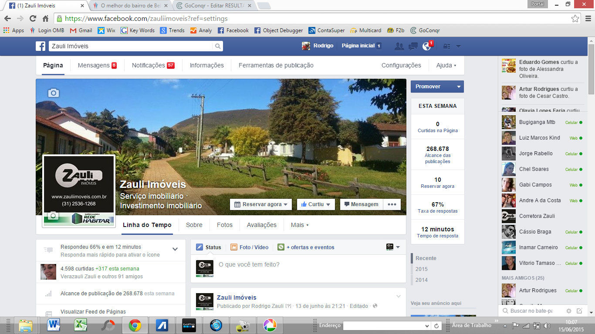Open the taskbar Endereço dropdown arrow
The image size is (595, 334).
[x=427, y=326]
